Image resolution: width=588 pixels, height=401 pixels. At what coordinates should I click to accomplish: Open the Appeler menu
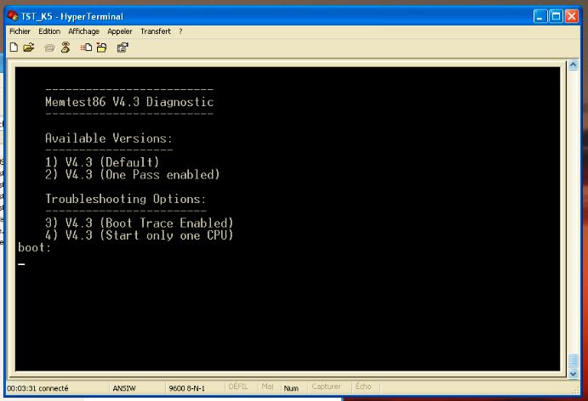[120, 31]
